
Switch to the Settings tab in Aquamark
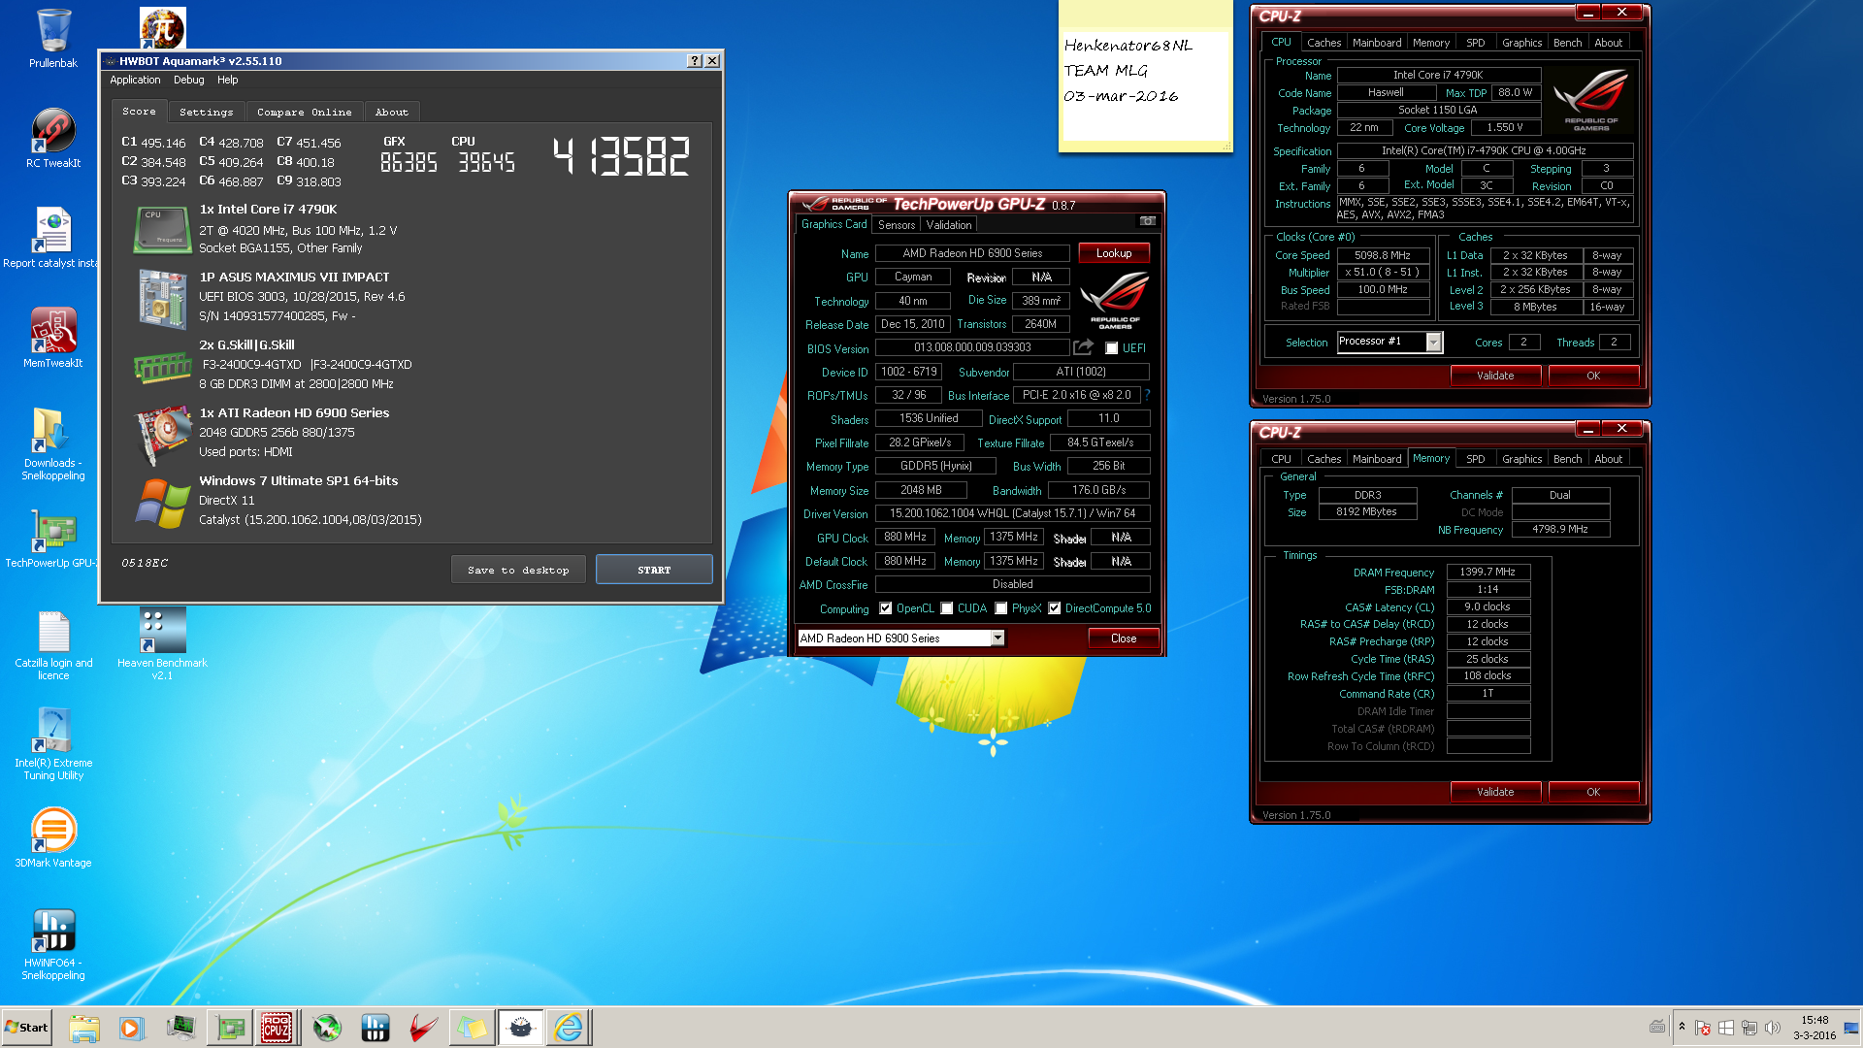206,112
